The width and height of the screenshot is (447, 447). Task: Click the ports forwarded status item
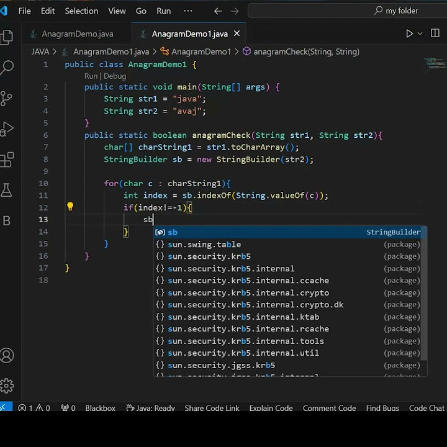coord(68,408)
